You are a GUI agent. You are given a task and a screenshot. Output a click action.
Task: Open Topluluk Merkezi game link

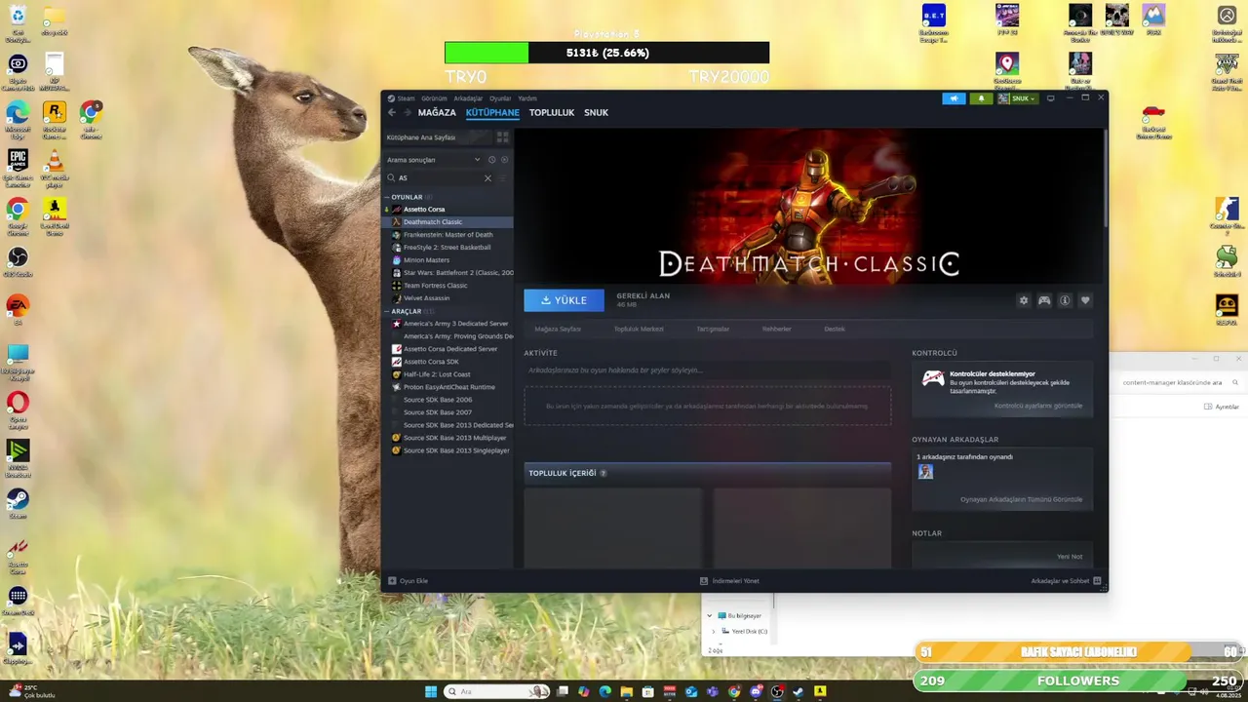pos(639,329)
